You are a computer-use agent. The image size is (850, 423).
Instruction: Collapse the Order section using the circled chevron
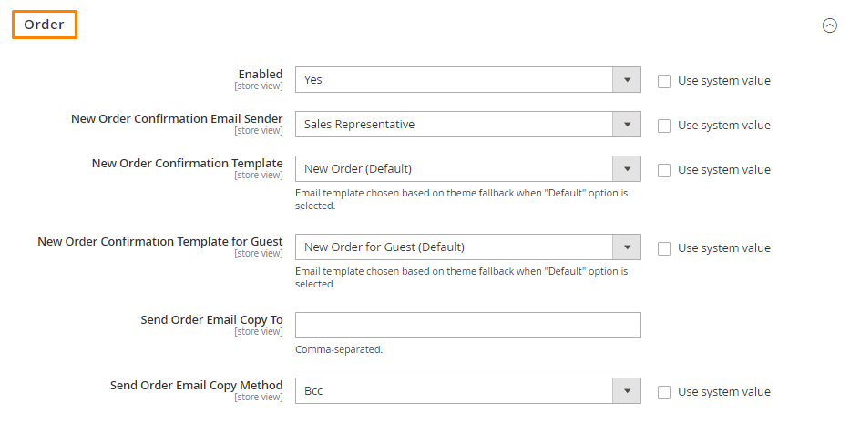(x=829, y=25)
